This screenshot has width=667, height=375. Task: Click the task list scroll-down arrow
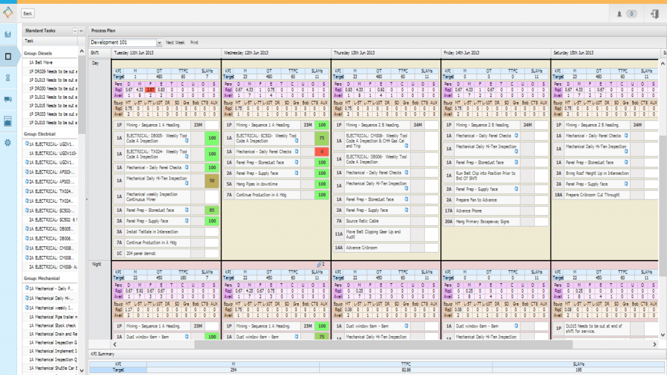click(x=81, y=370)
